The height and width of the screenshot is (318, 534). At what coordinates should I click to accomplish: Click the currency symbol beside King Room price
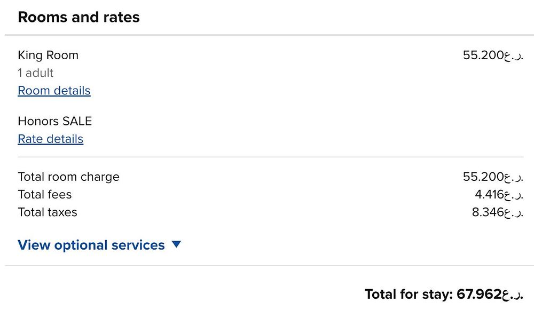click(514, 56)
